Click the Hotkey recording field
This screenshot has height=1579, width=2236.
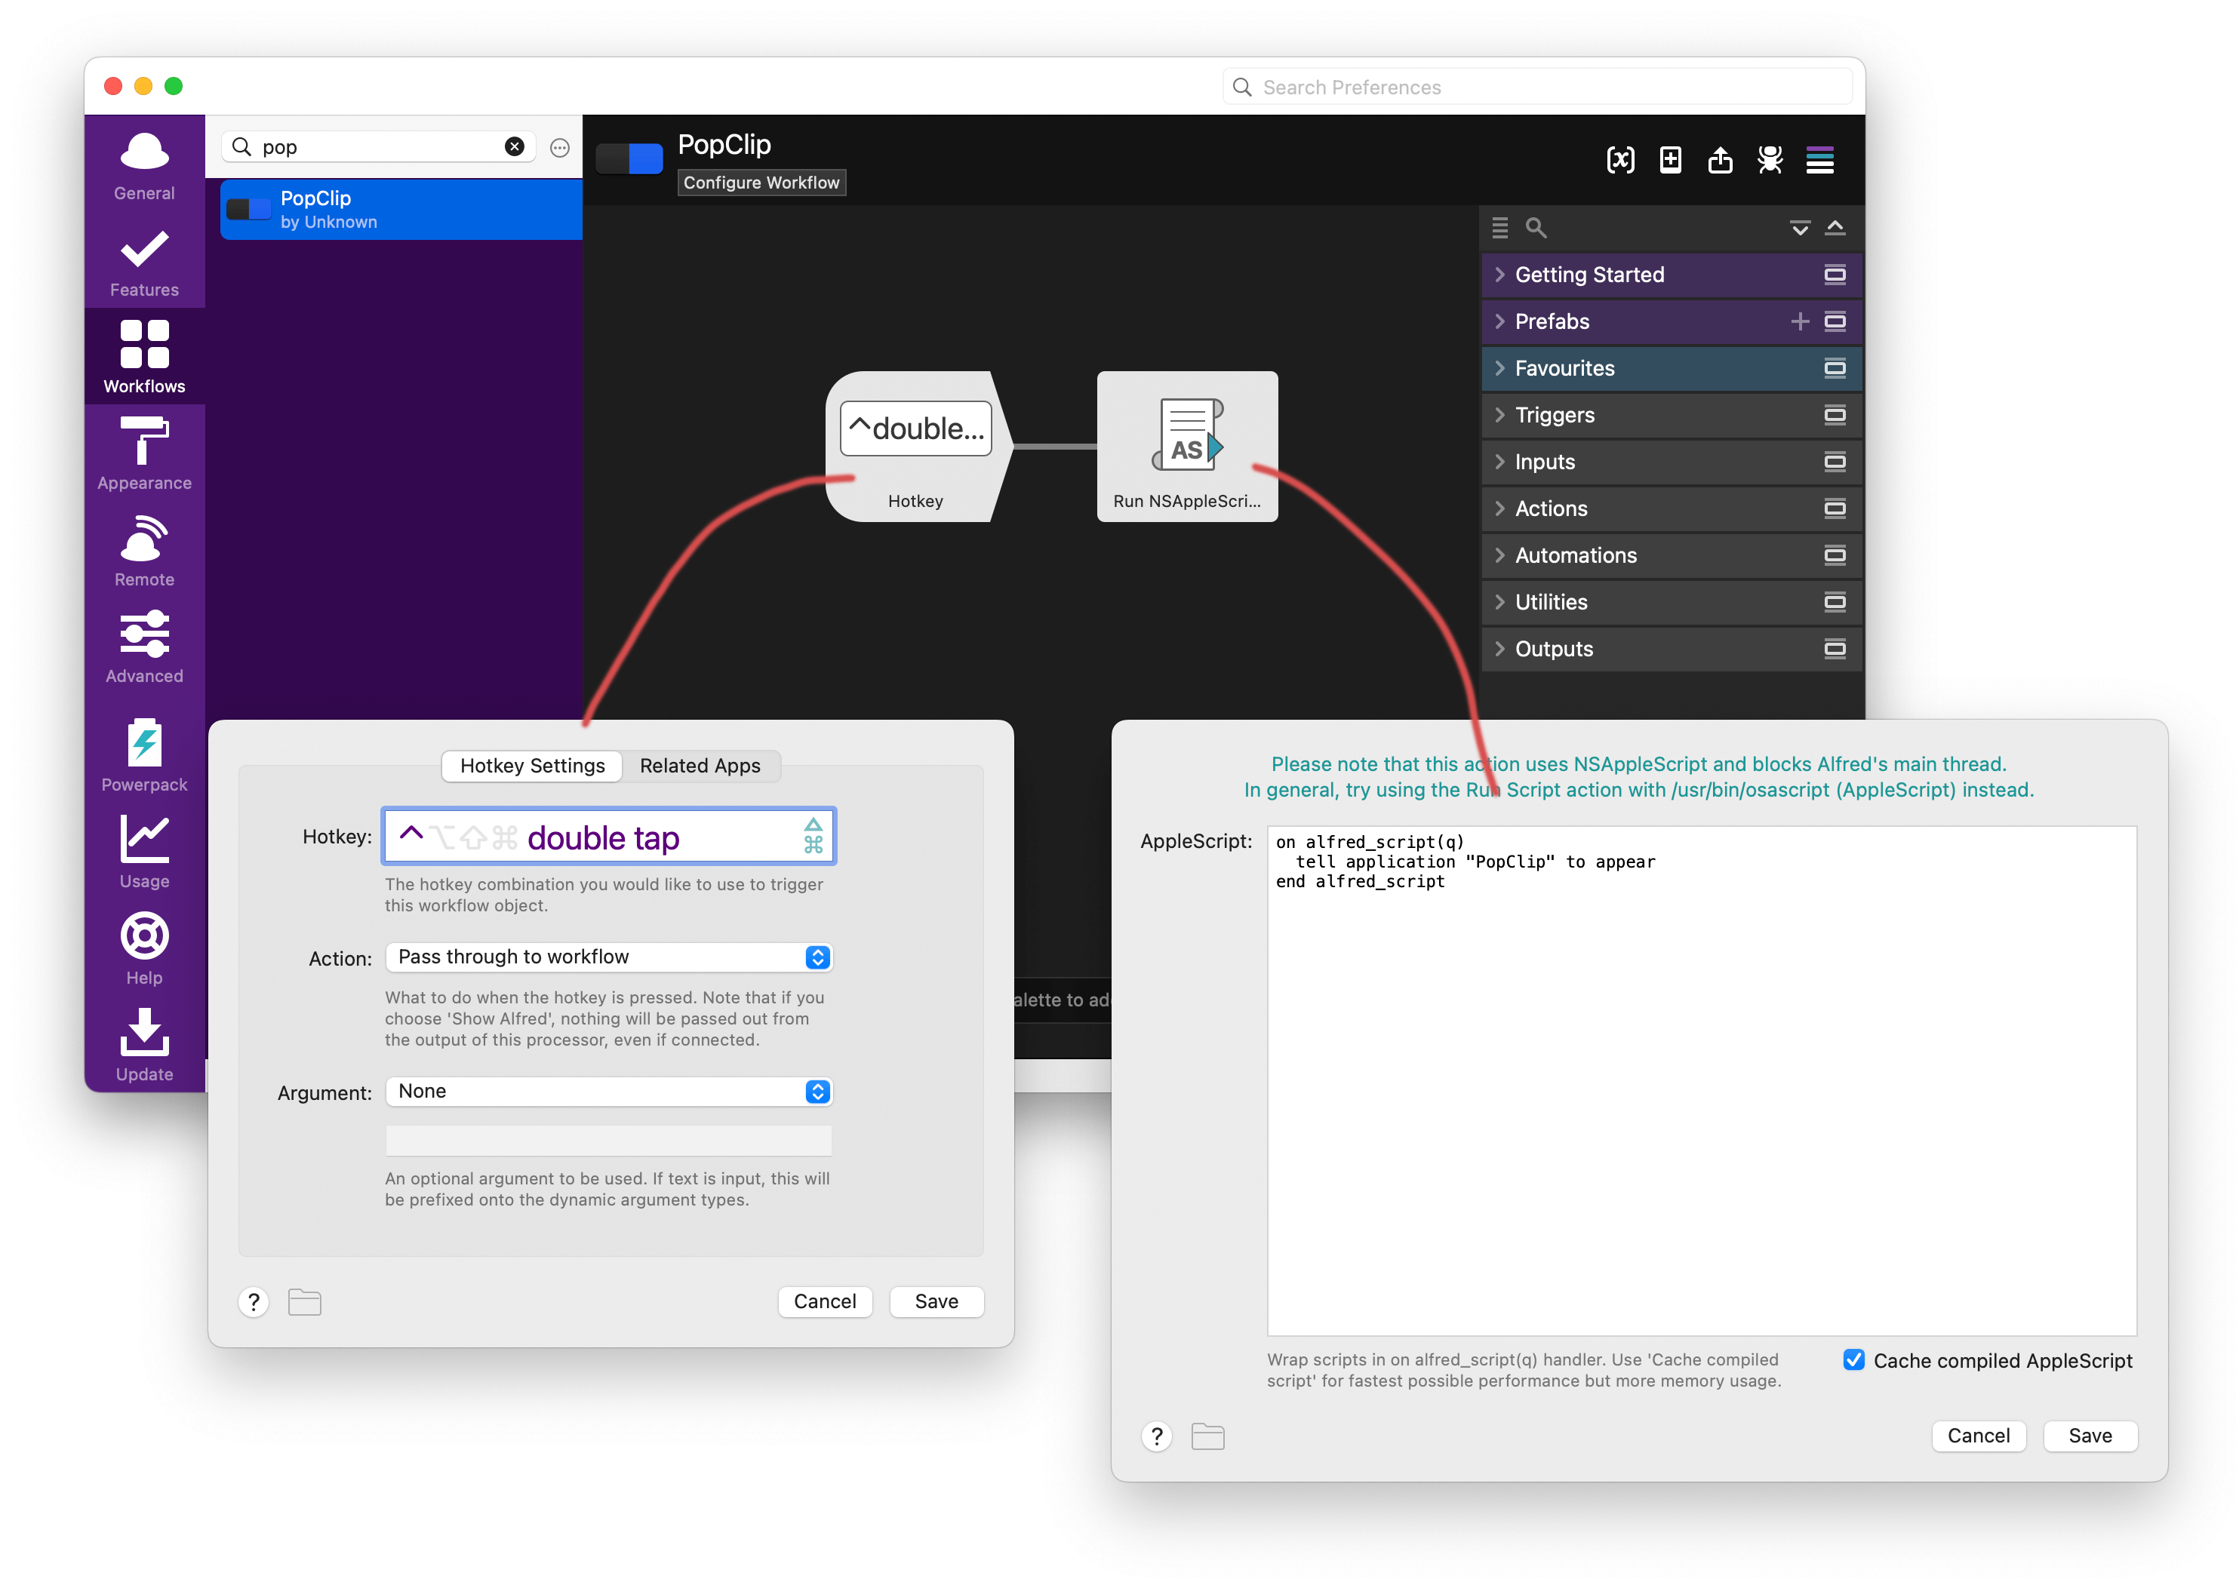pyautogui.click(x=609, y=836)
